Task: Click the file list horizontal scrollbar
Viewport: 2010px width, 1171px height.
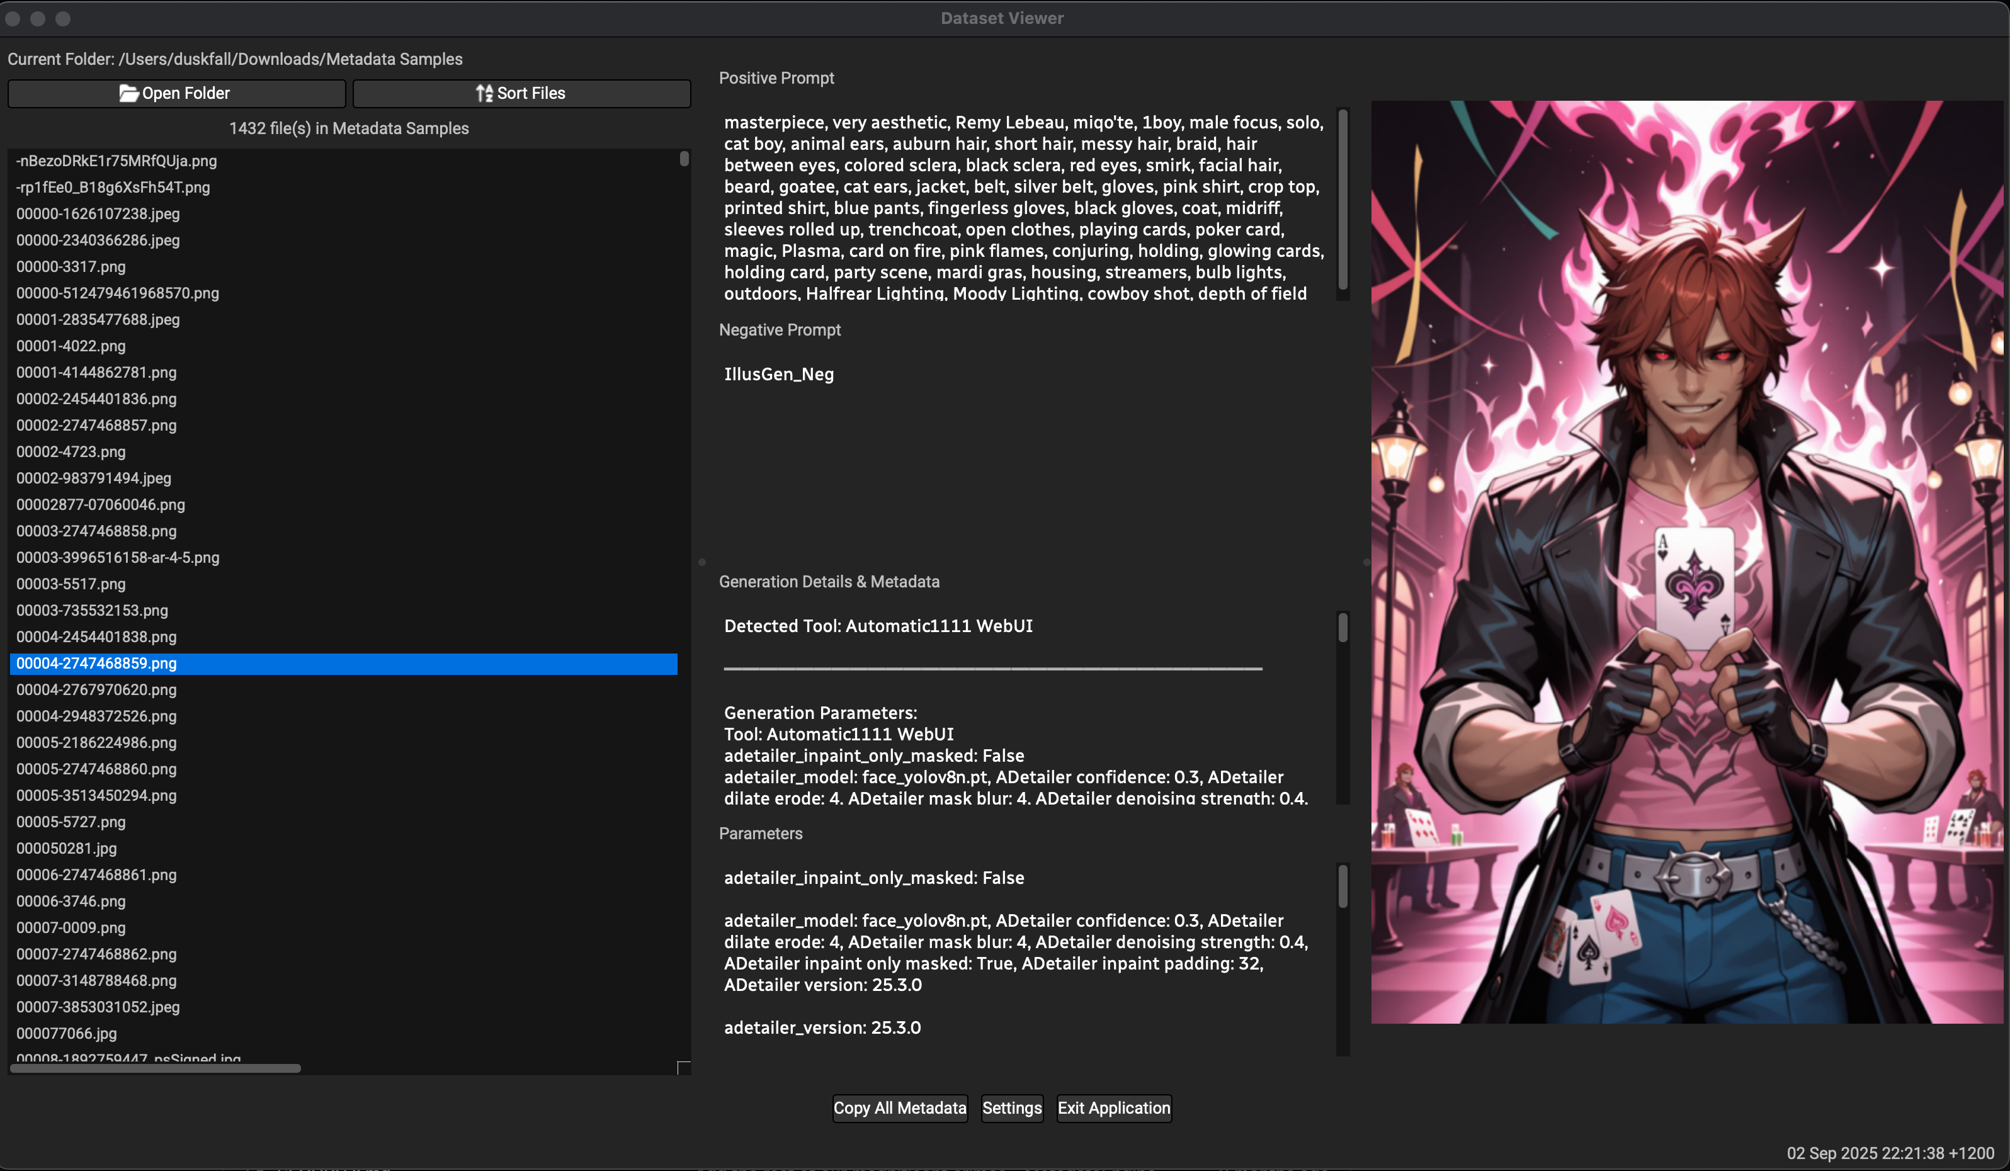Action: pos(156,1068)
